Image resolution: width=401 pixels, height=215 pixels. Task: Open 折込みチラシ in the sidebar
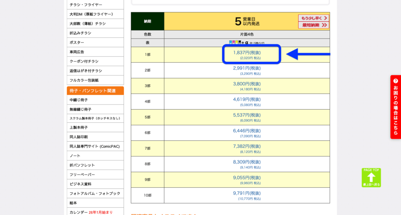pyautogui.click(x=95, y=33)
